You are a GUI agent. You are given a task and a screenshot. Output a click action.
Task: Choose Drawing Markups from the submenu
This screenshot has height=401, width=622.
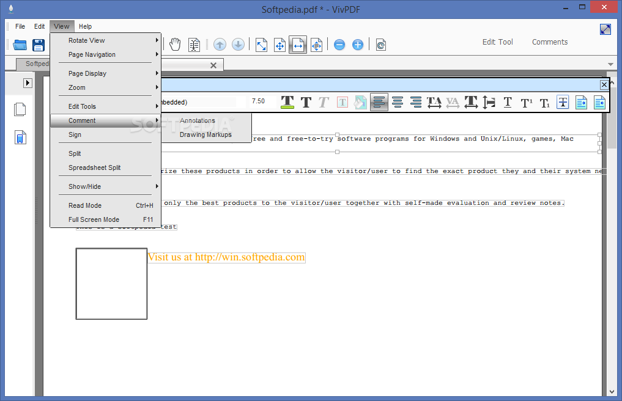pos(206,135)
